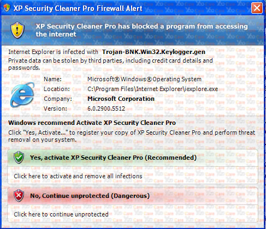Viewport: 266px width, 229px height.
Task: Close the Firewall Alert window
Action: pyautogui.click(x=257, y=8)
